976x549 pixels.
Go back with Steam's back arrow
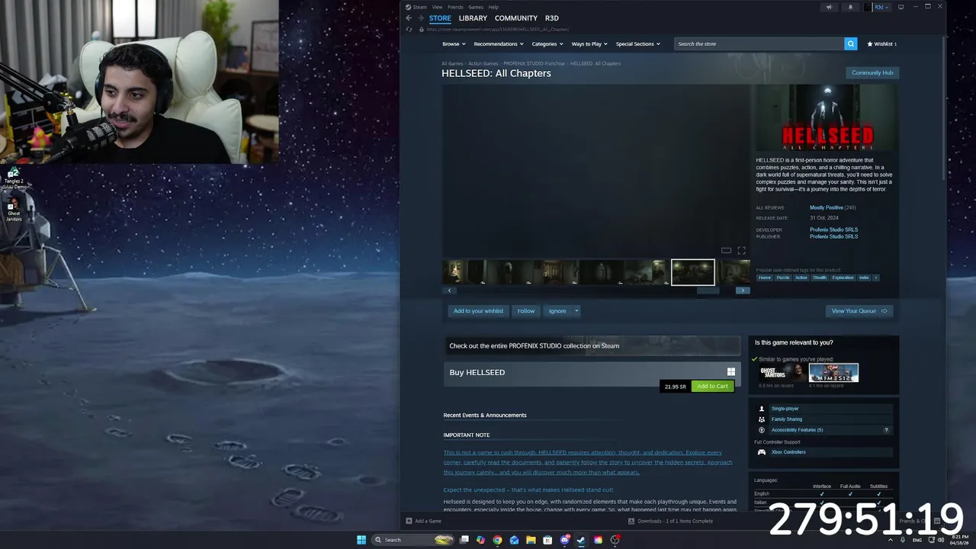(x=409, y=18)
